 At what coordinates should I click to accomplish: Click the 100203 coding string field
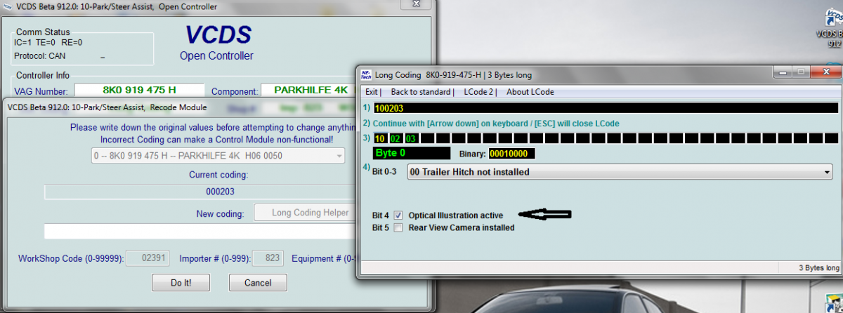tap(606, 108)
